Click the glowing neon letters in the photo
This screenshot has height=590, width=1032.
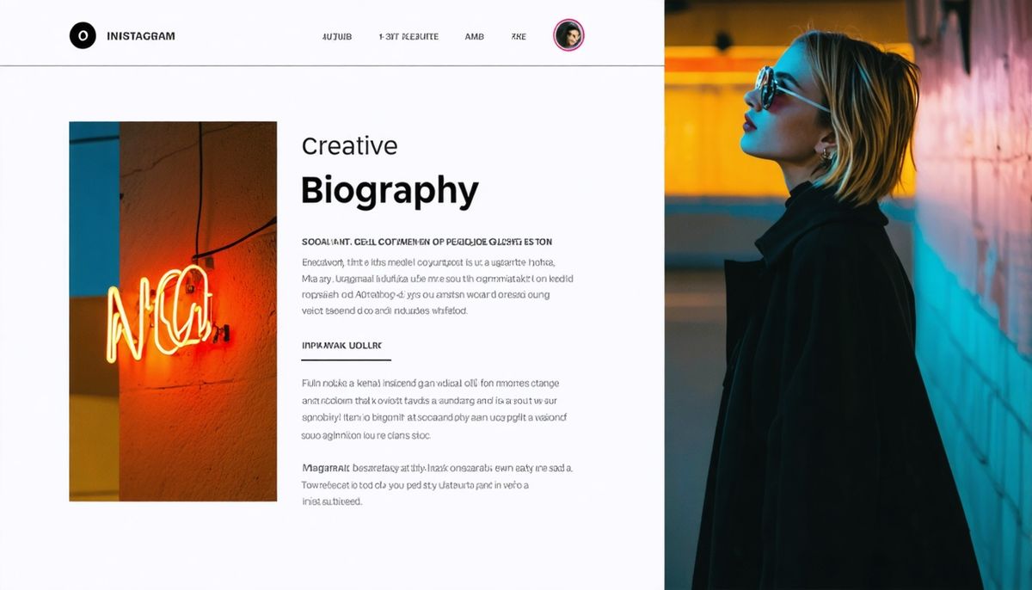click(159, 311)
